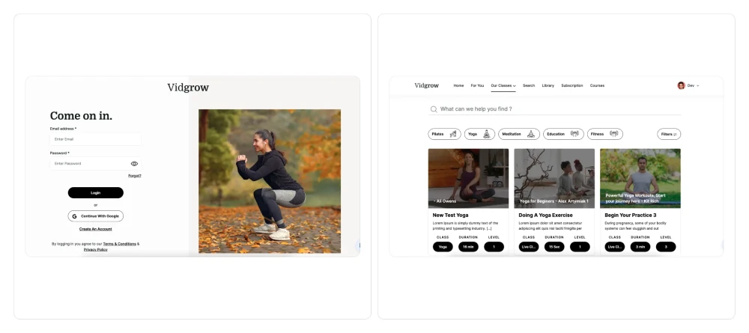Open the Filters button

669,134
